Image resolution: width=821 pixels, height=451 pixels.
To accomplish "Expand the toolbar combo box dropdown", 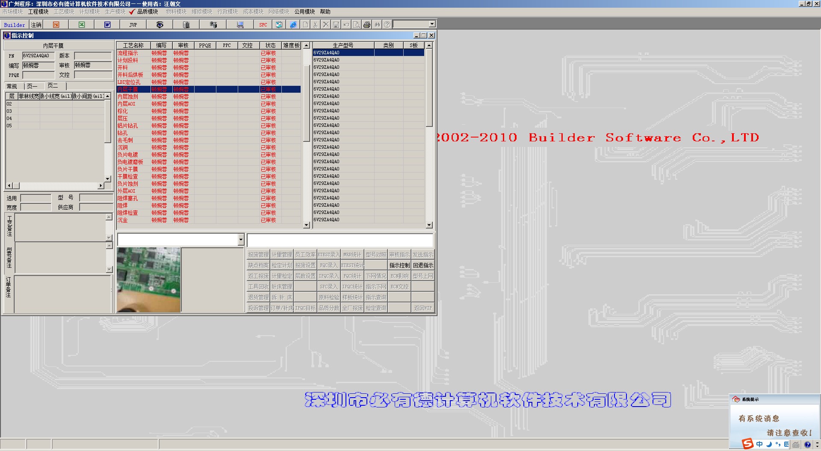I will click(432, 24).
